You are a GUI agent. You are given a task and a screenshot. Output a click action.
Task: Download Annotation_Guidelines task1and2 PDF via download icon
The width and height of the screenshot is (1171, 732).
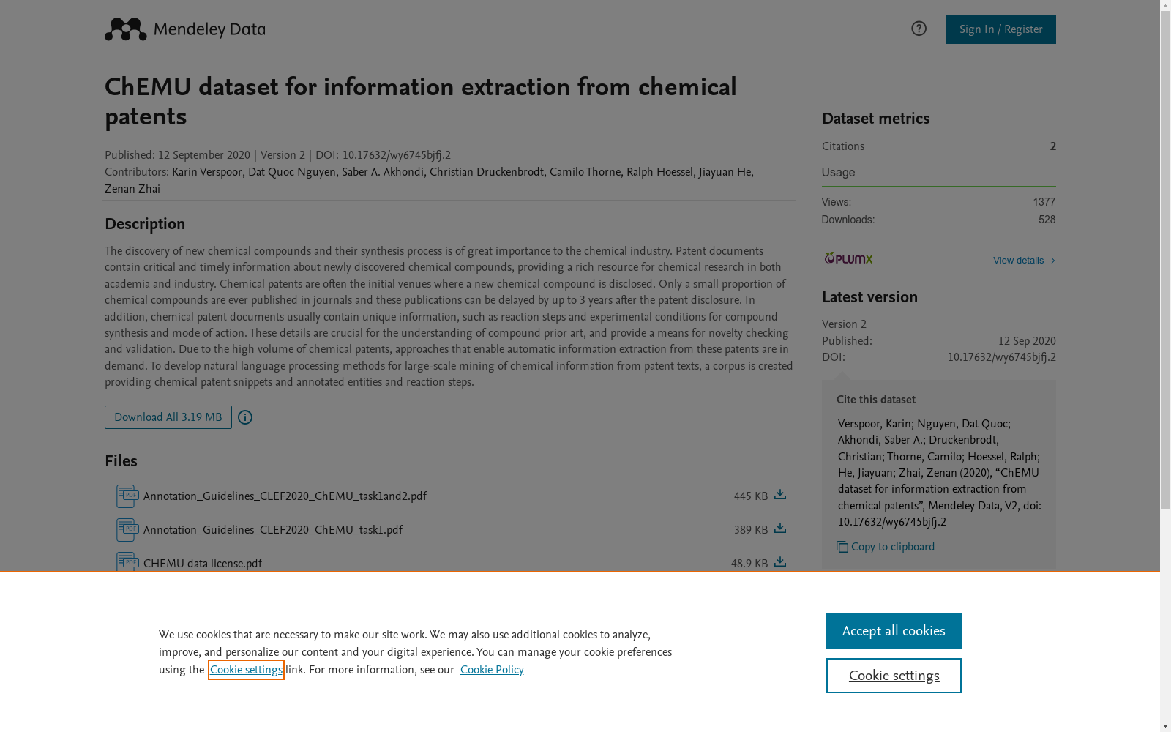[x=780, y=495]
